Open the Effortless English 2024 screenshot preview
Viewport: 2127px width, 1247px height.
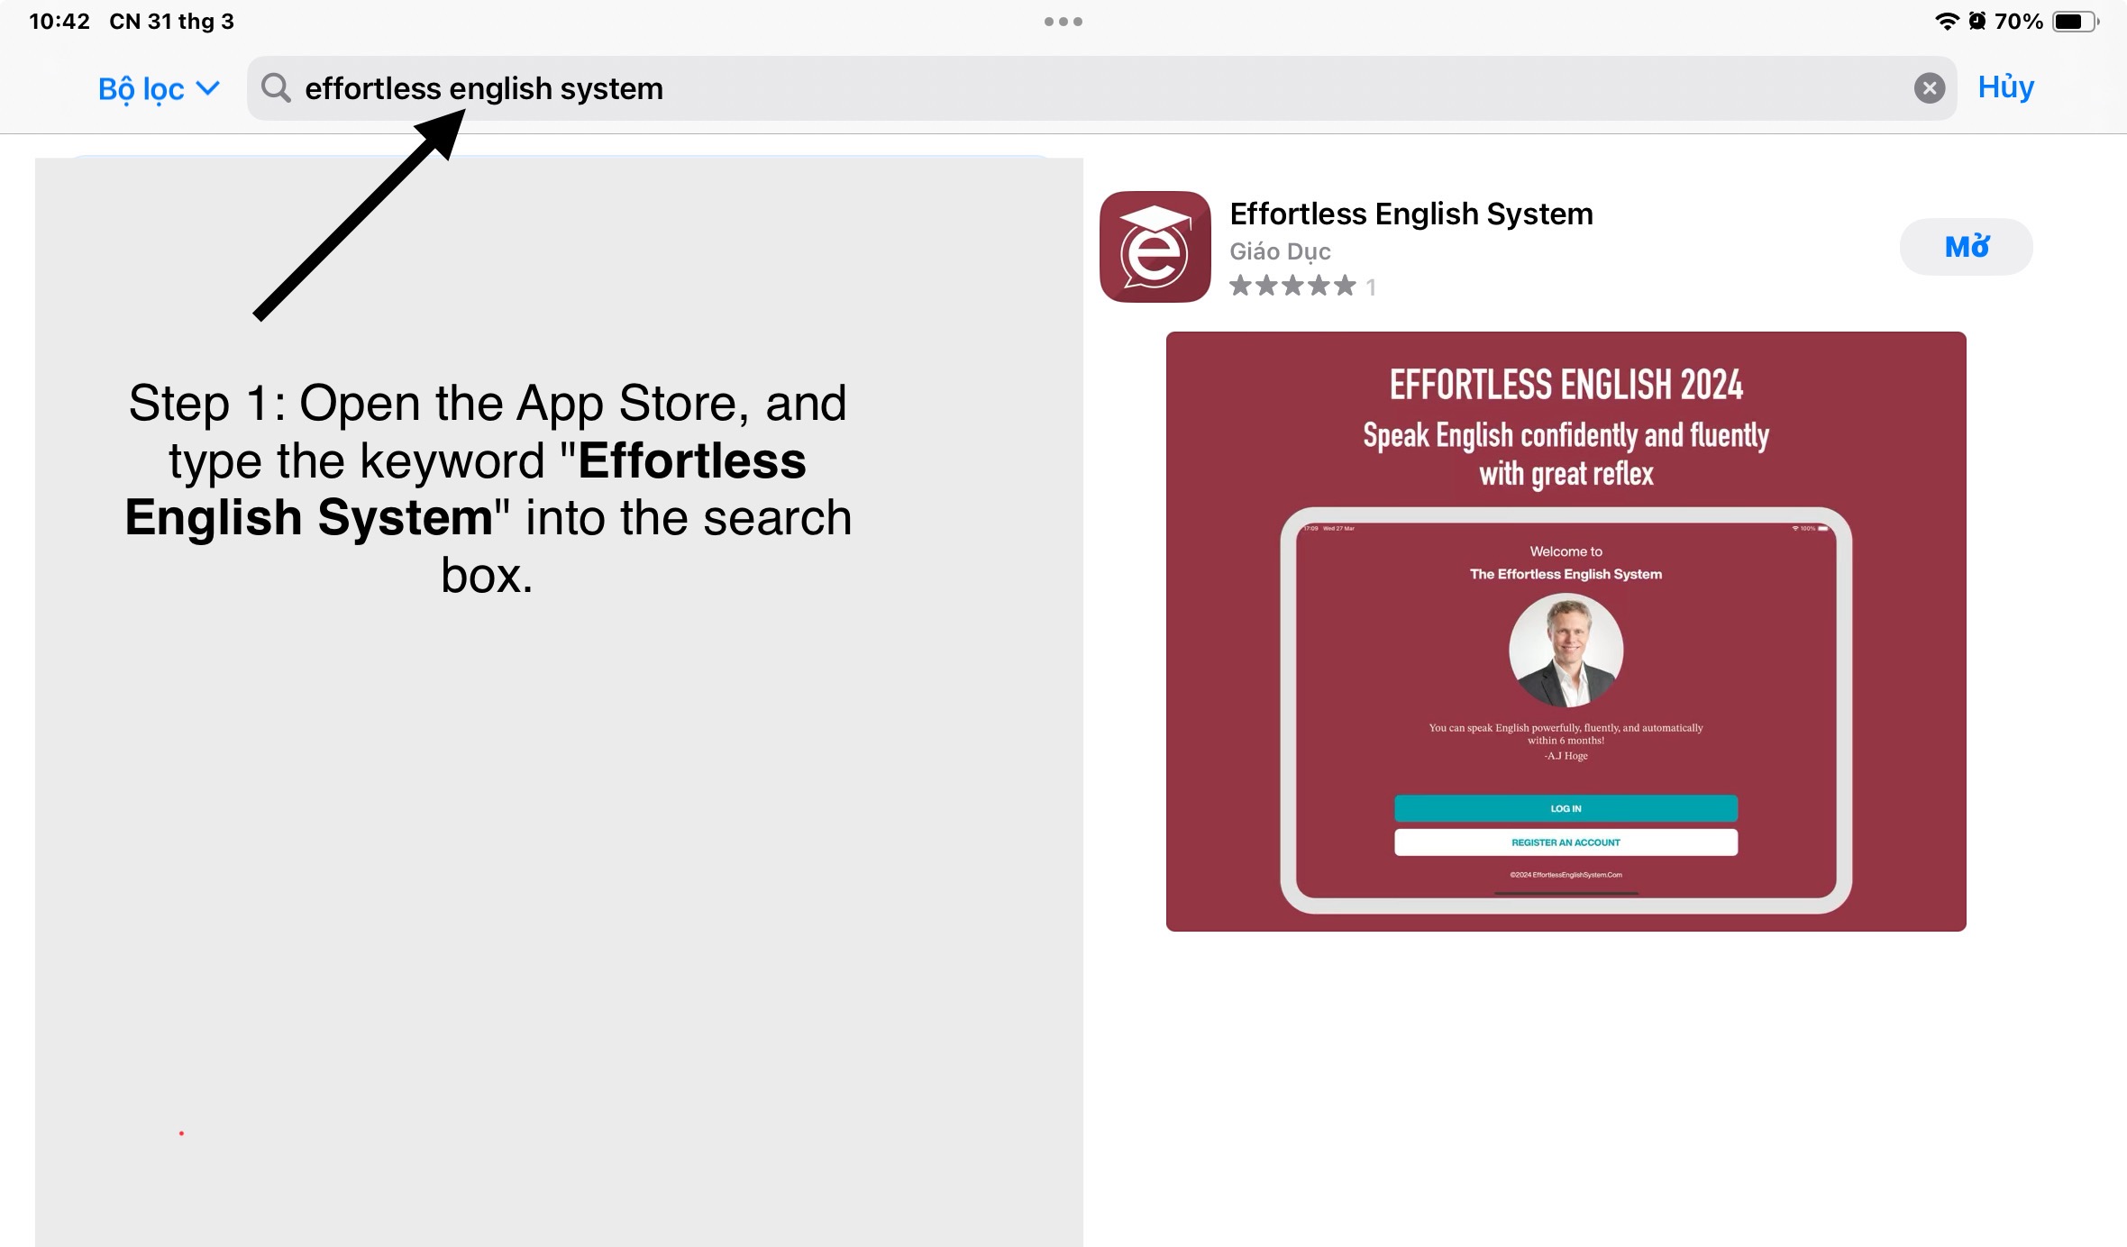(x=1566, y=632)
